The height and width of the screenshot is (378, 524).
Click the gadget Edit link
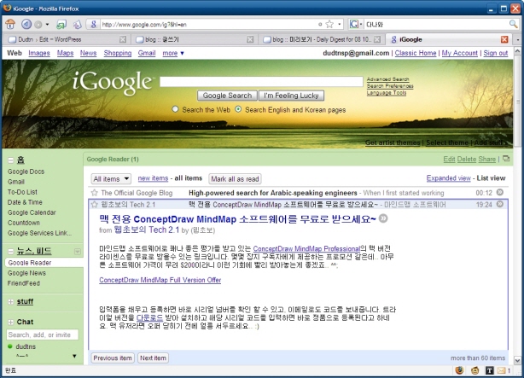click(x=449, y=159)
